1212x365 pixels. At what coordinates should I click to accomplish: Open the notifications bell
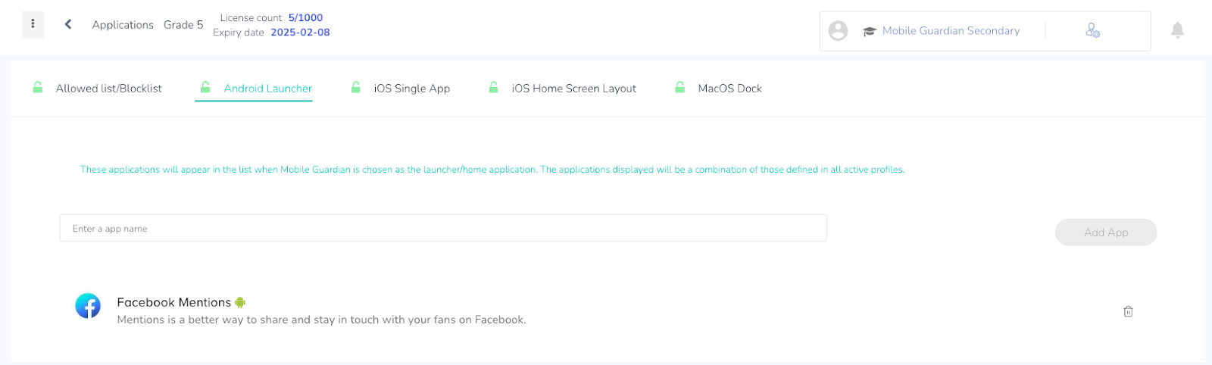pyautogui.click(x=1177, y=30)
